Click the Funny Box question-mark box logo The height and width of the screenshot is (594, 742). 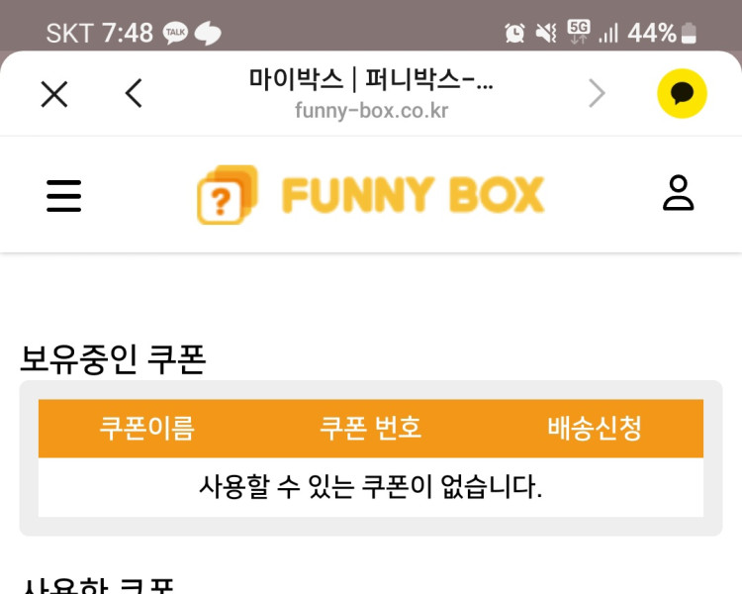(x=228, y=195)
